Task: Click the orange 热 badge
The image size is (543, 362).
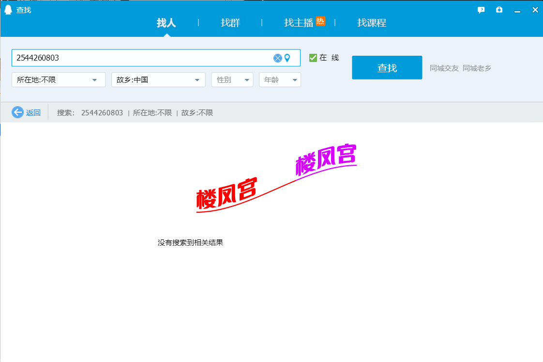Action: click(320, 21)
